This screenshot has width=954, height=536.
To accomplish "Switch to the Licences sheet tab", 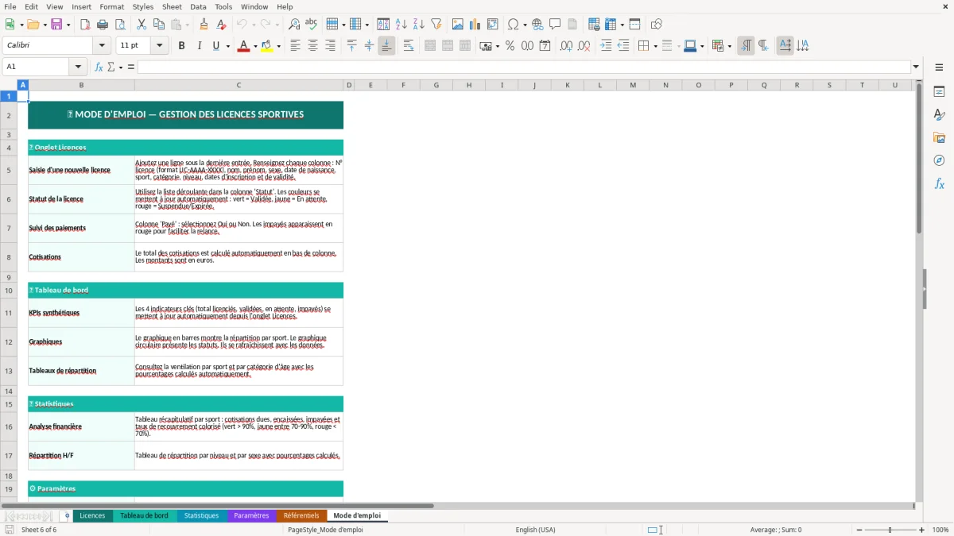I will click(x=92, y=515).
